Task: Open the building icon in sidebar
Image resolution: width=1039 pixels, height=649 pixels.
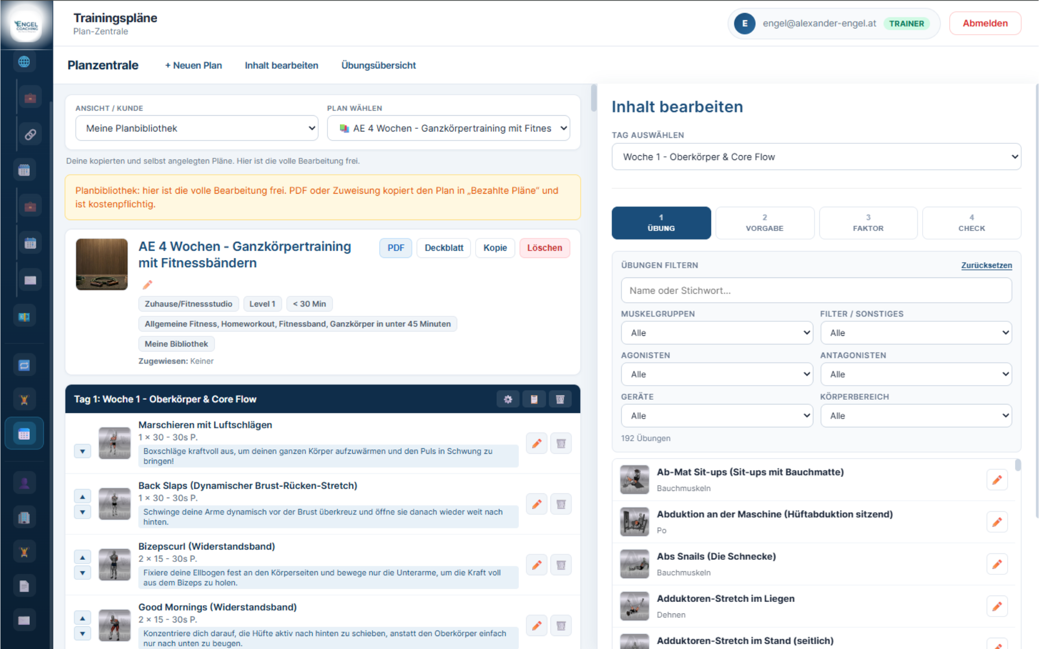Action: (24, 518)
